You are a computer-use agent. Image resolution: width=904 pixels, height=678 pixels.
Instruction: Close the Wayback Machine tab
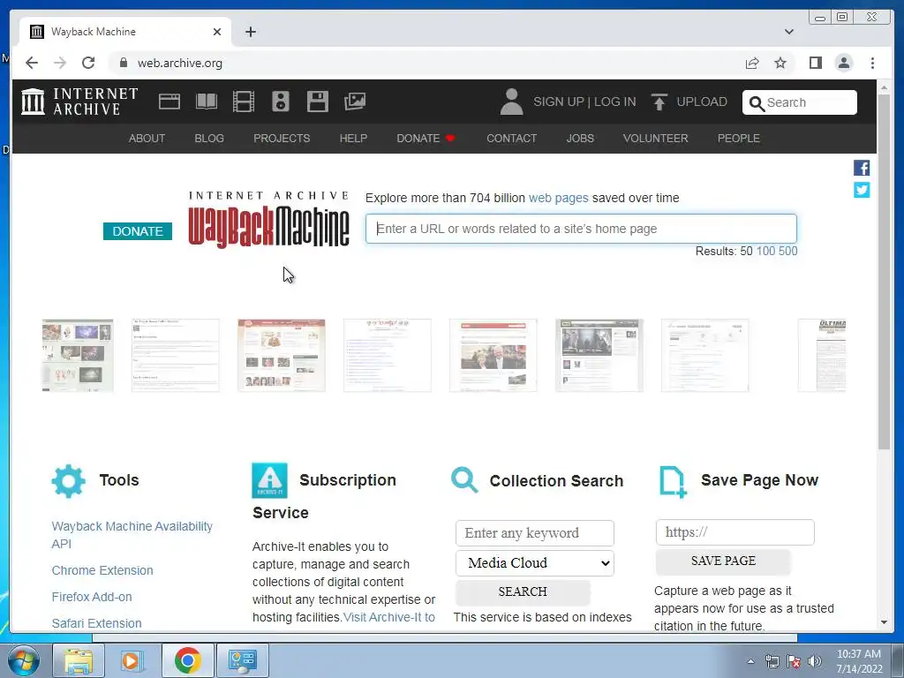point(217,32)
